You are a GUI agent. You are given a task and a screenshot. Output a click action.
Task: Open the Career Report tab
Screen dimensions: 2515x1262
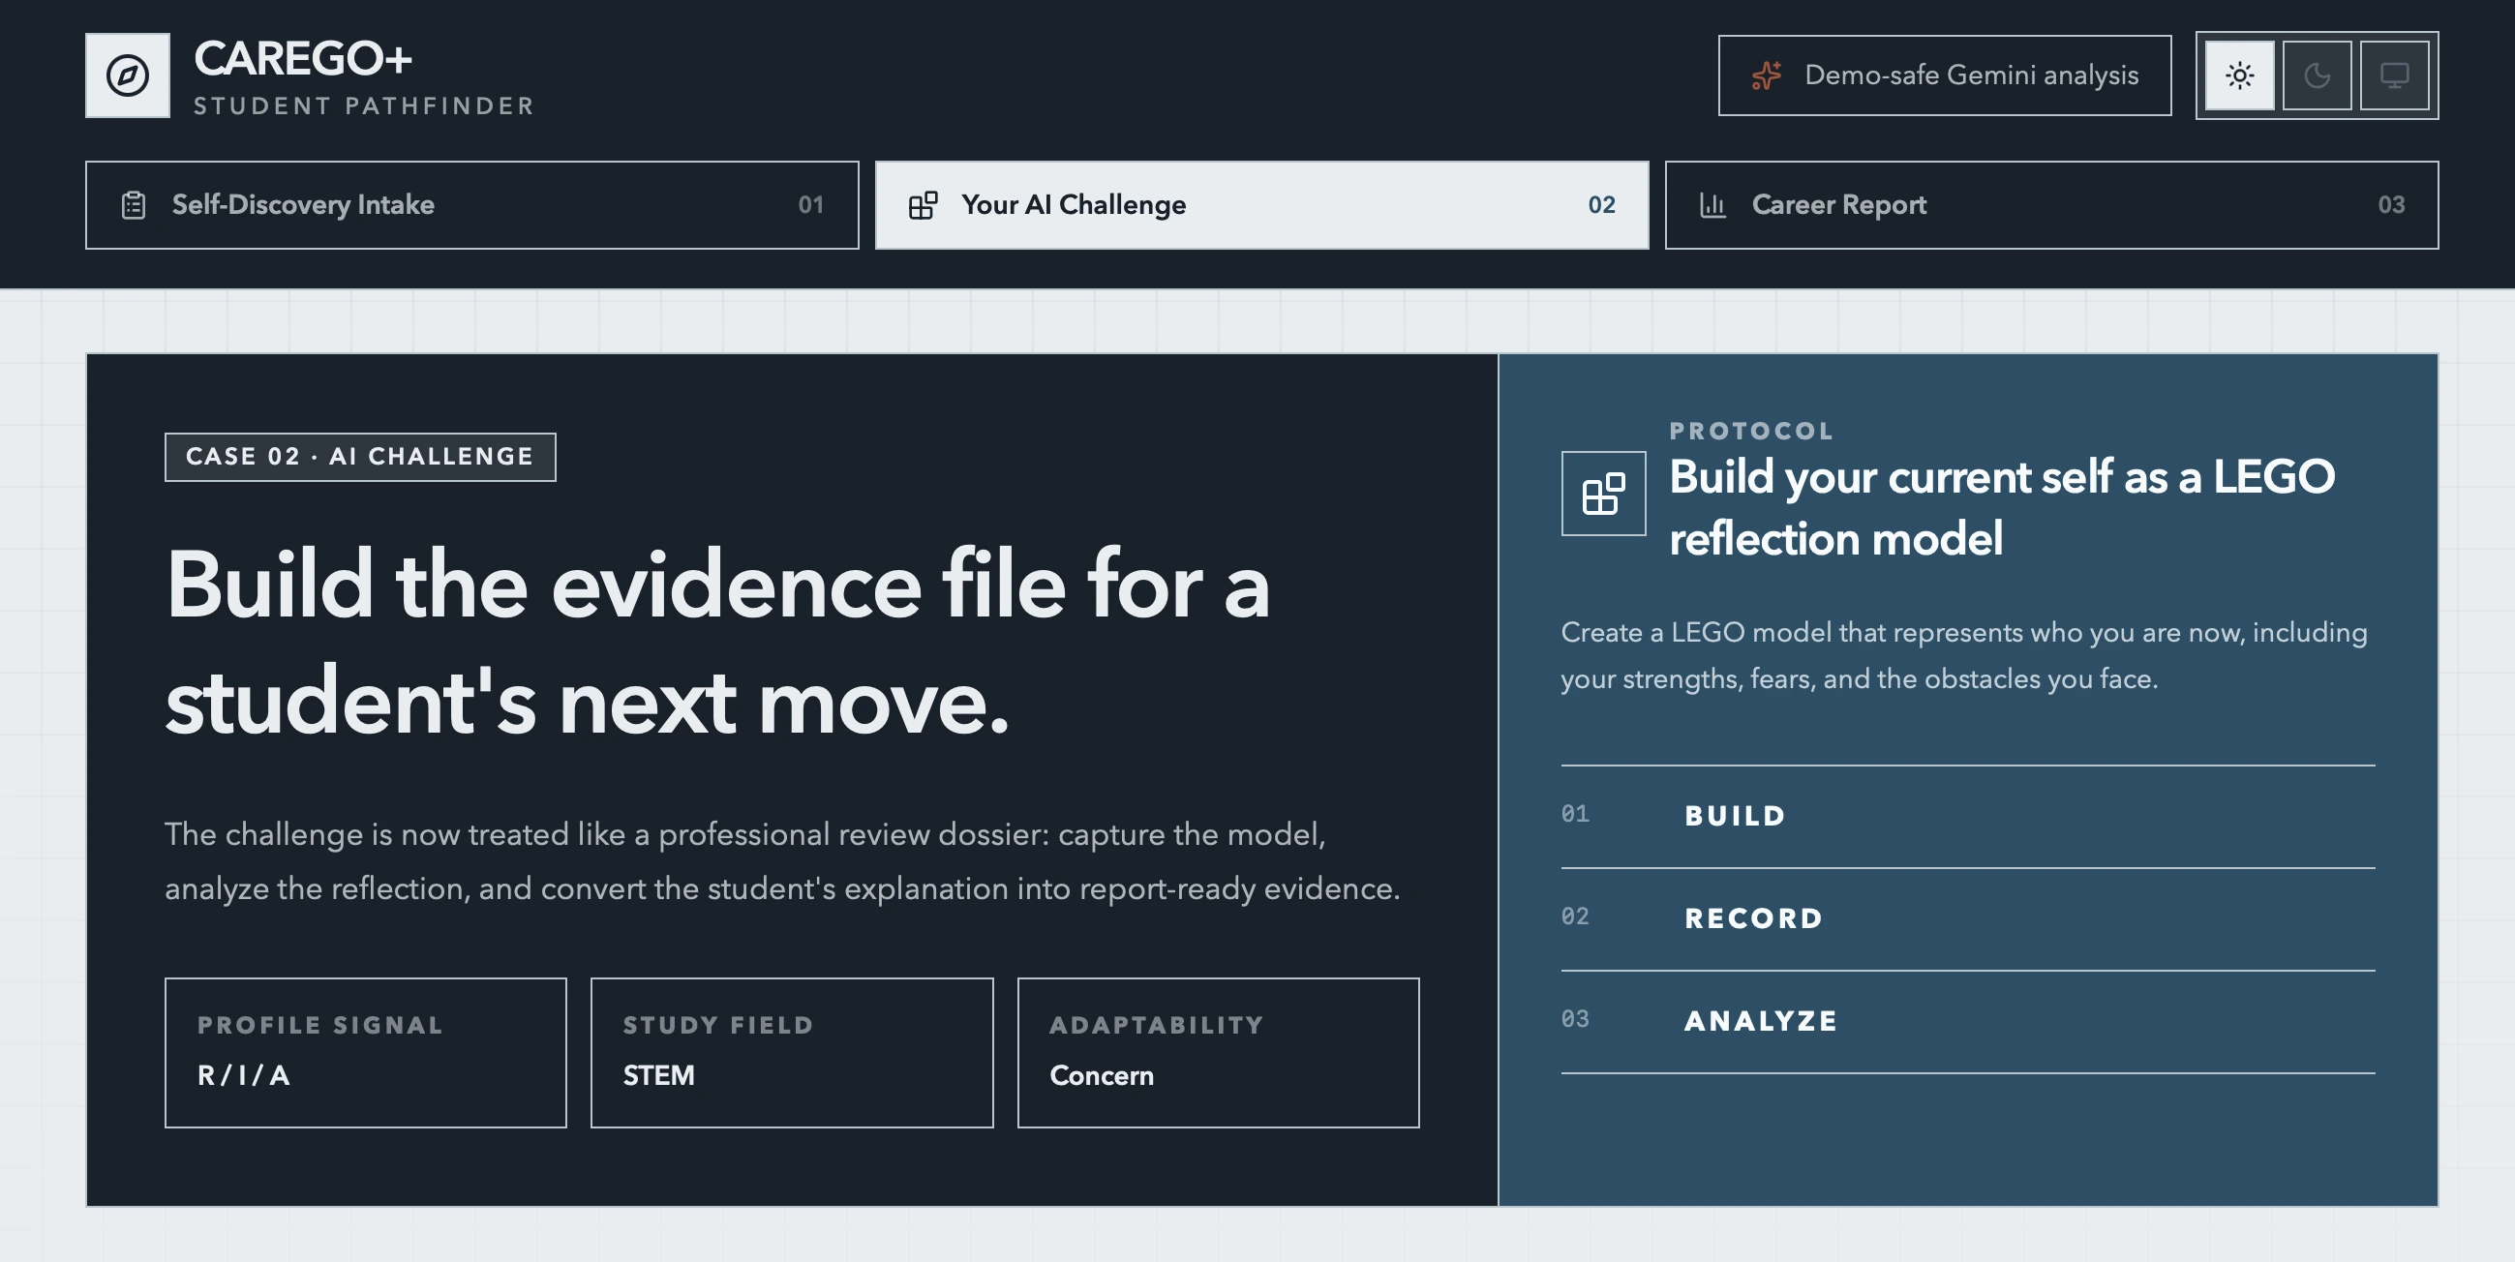2051,205
